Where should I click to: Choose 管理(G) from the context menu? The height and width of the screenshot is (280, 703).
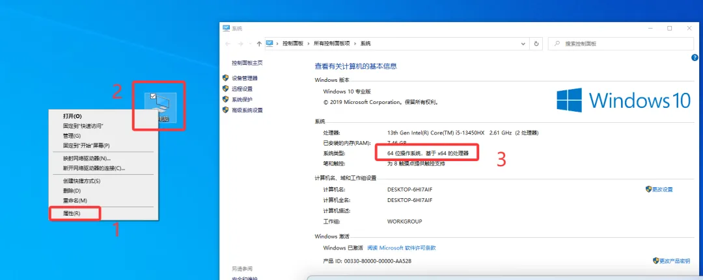coord(103,136)
